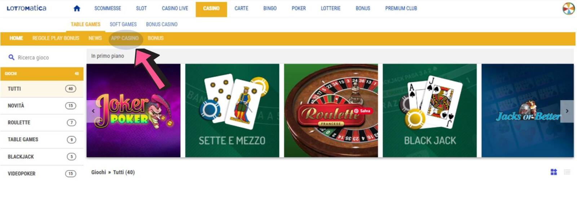This screenshot has width=577, height=204.
Task: Click the search magnifier icon
Action: (12, 57)
